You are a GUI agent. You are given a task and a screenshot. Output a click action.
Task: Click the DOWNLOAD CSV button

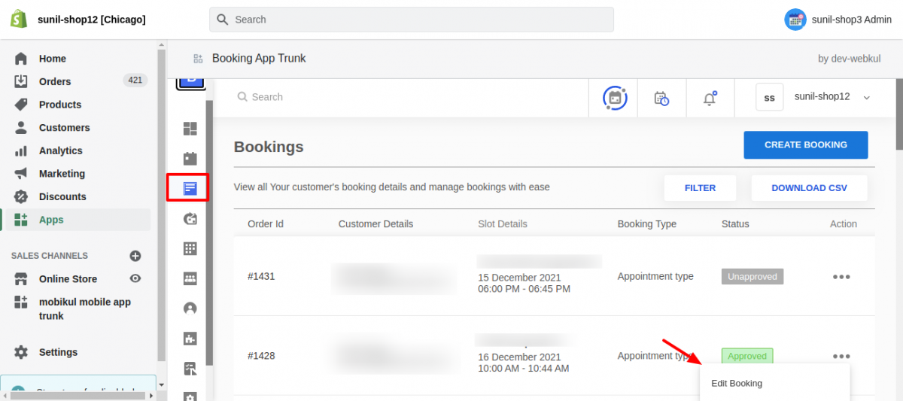click(x=809, y=188)
